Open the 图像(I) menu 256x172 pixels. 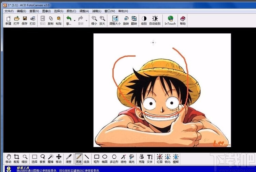46,11
